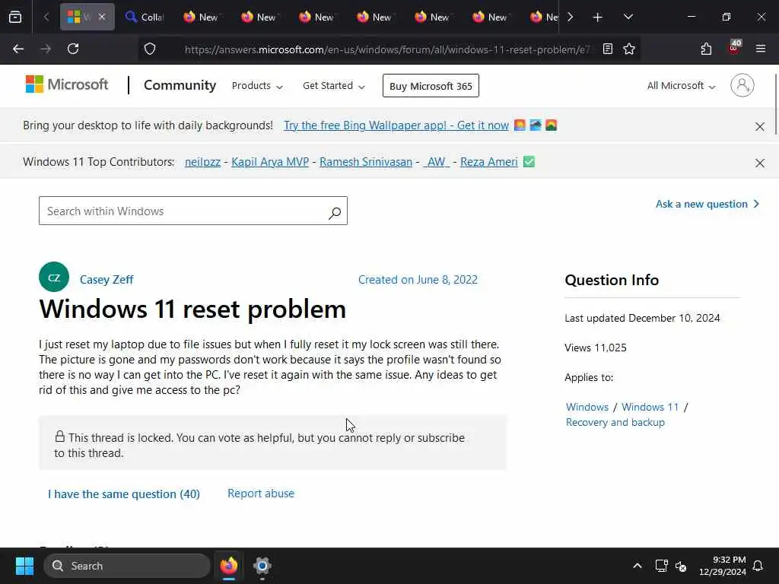Viewport: 779px width, 584px height.
Task: Click Buy Microsoft 365 button
Action: [x=431, y=86]
